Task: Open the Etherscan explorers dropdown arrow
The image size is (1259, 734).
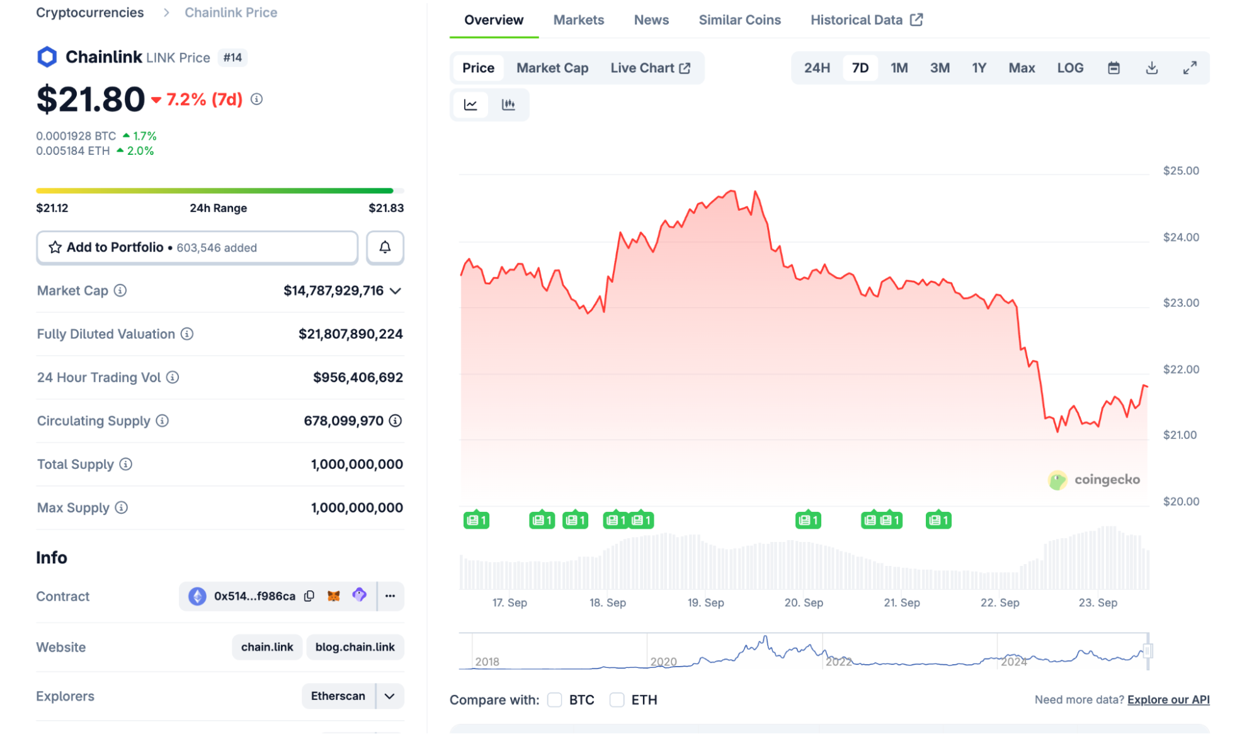Action: (x=390, y=696)
